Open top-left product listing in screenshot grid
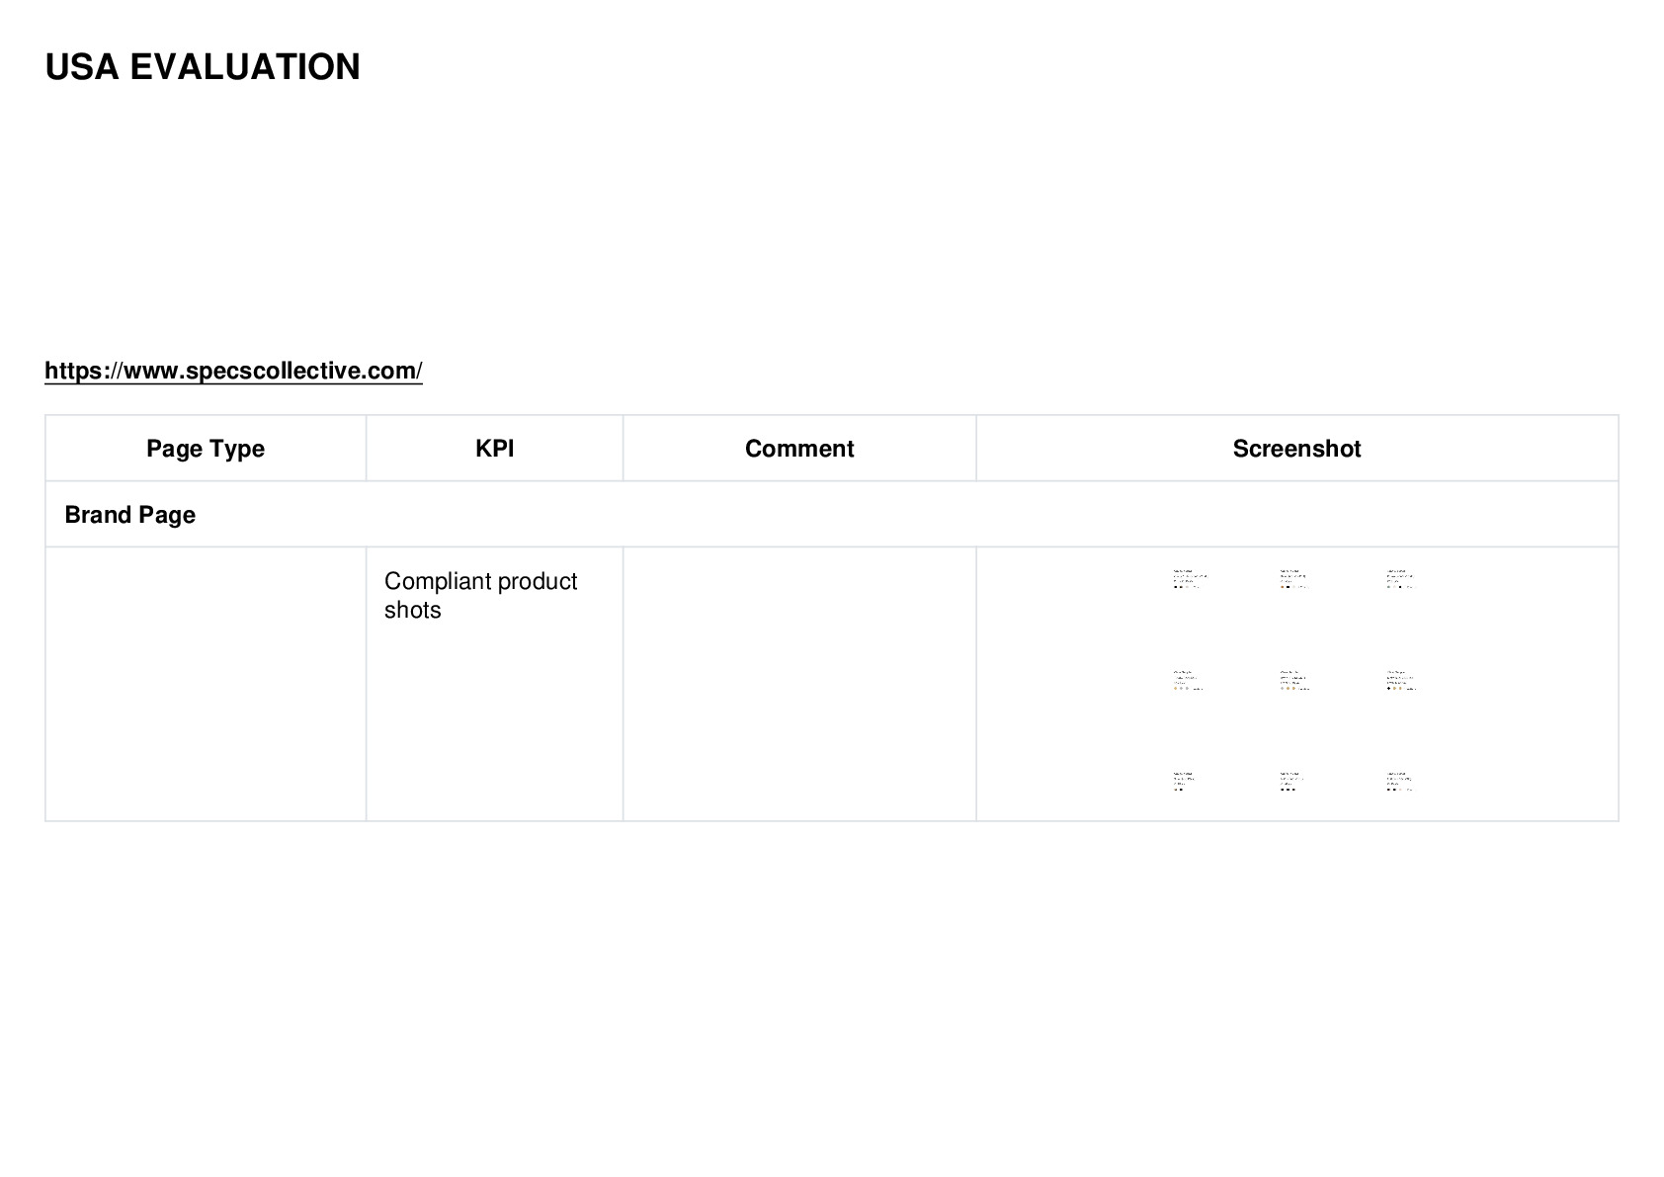Image resolution: width=1664 pixels, height=1177 pixels. coord(1190,579)
